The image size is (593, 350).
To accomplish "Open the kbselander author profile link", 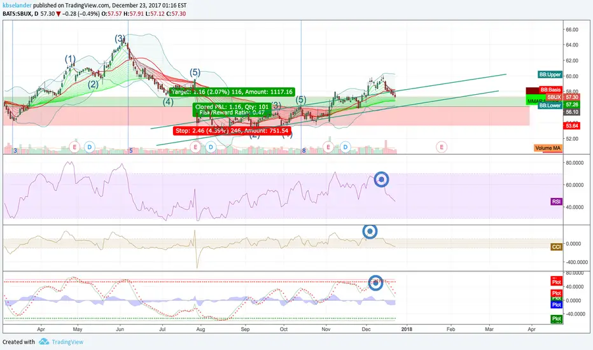I will [17, 6].
